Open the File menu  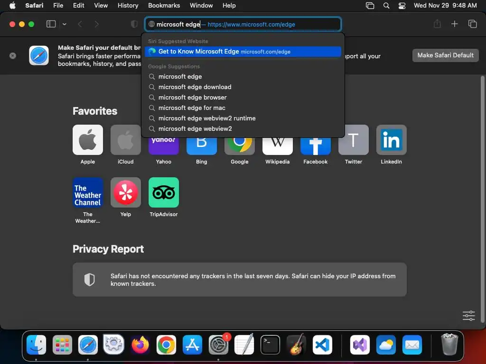point(58,6)
